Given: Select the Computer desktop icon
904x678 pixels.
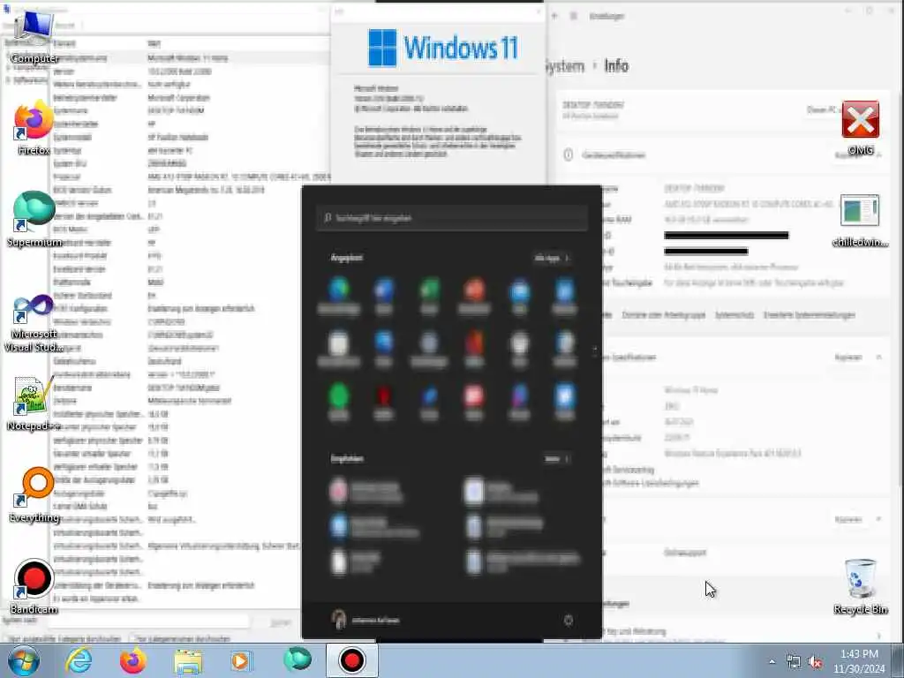Looking at the screenshot, I should click(x=34, y=35).
